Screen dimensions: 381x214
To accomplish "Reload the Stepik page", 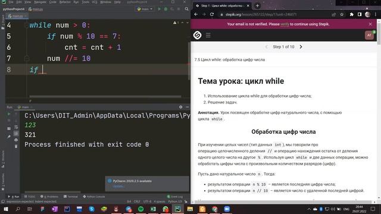I will (212, 14).
